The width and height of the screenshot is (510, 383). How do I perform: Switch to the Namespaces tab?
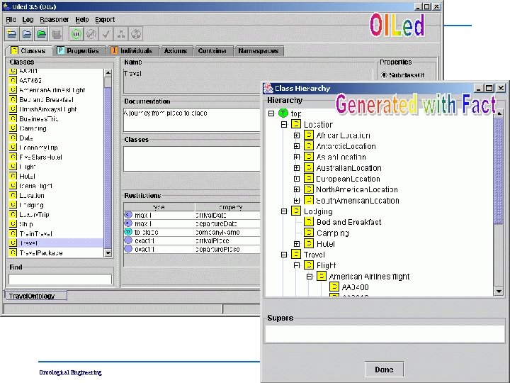pyautogui.click(x=259, y=51)
